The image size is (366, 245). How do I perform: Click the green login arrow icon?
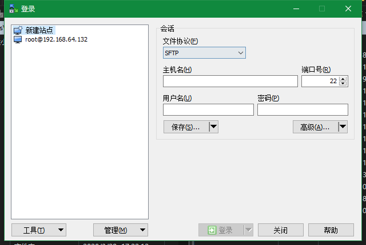[212, 230]
